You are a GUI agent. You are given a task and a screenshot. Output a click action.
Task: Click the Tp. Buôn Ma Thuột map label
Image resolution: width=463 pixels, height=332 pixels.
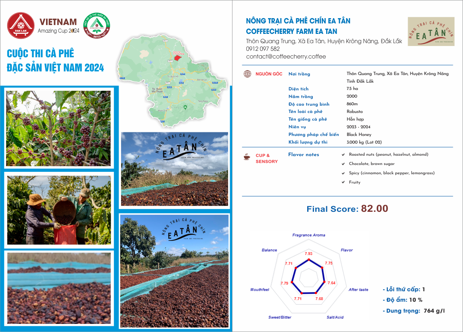(x=157, y=90)
